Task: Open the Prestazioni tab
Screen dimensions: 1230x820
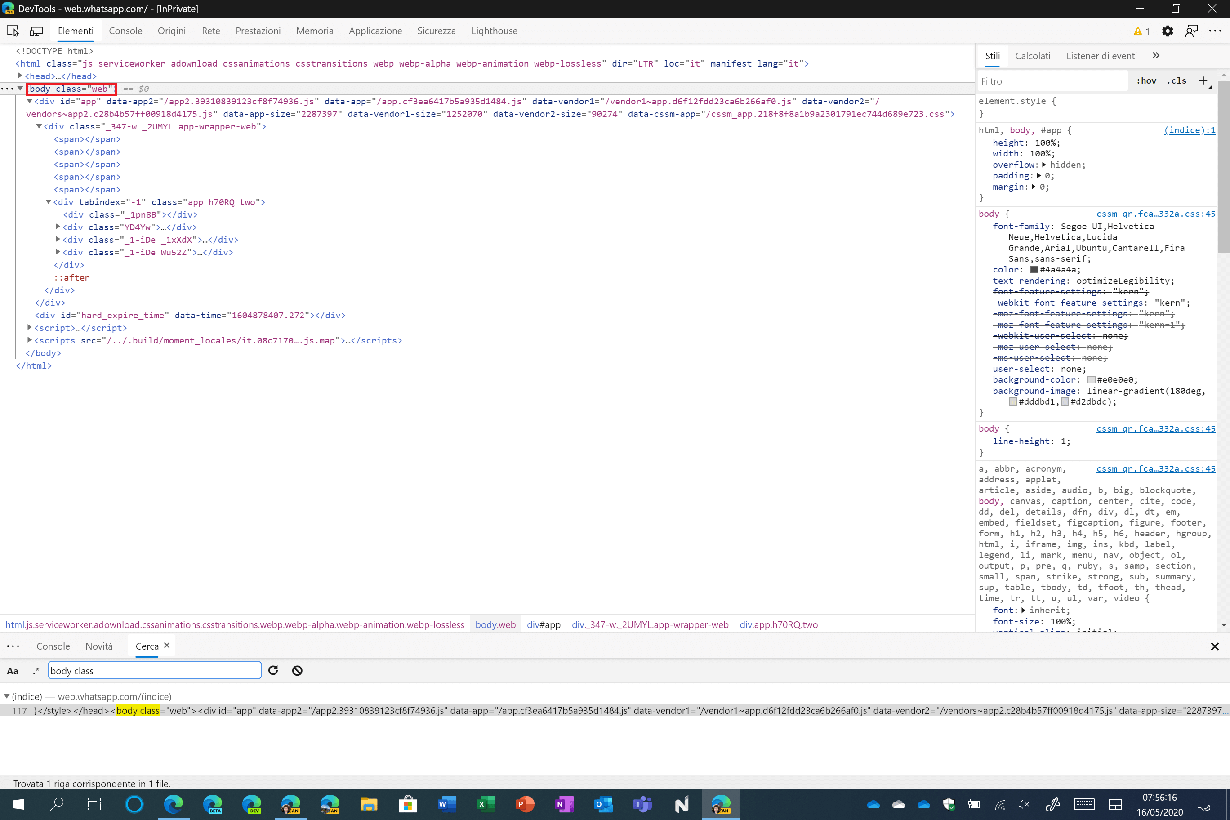Action: [258, 31]
